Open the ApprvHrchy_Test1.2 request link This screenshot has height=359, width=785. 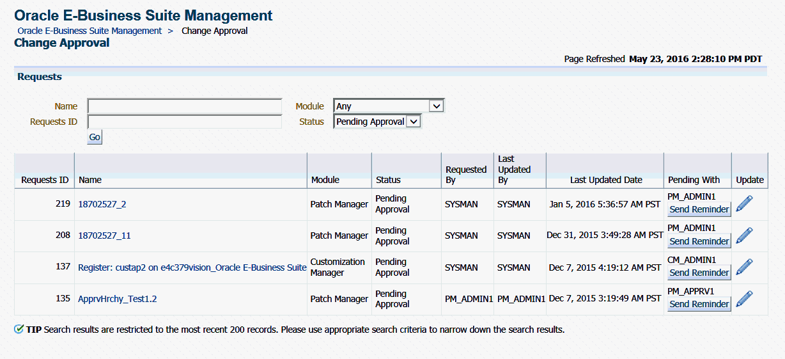[118, 299]
